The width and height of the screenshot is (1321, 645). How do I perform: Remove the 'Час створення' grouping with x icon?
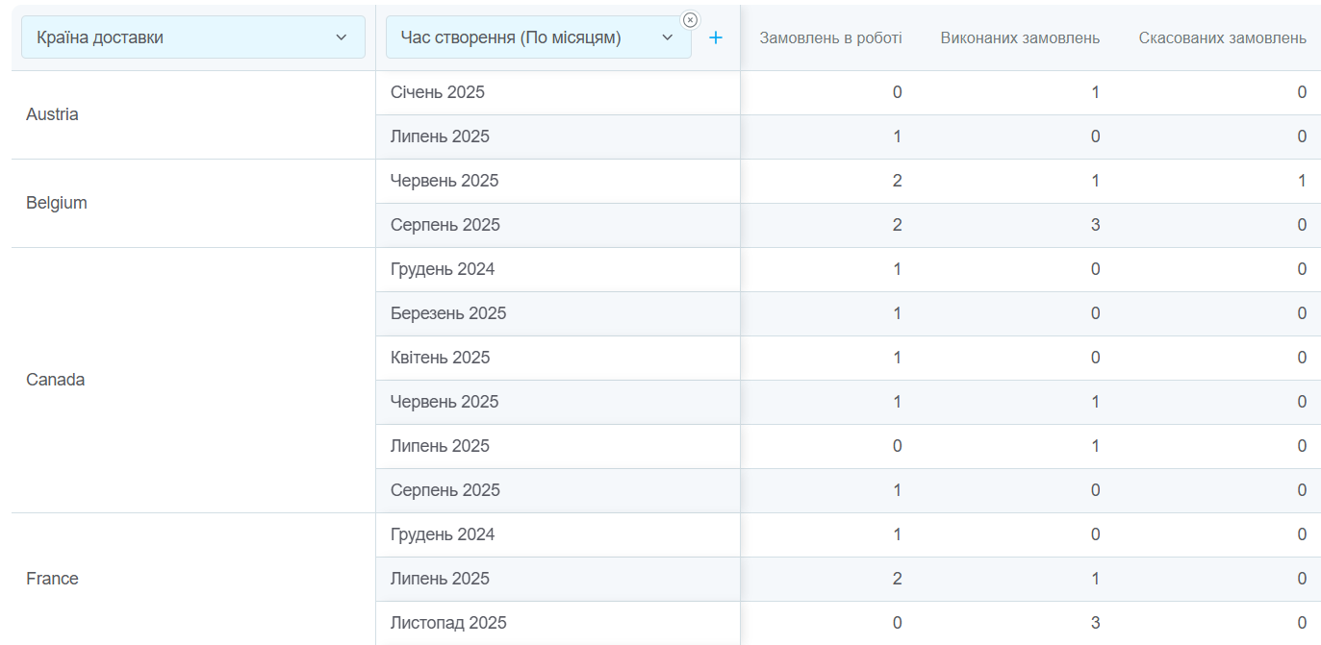(x=690, y=20)
